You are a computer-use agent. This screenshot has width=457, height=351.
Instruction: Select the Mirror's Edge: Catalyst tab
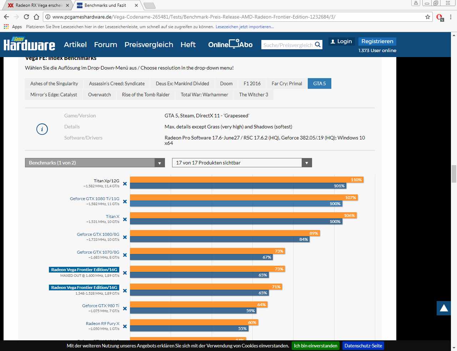(54, 95)
